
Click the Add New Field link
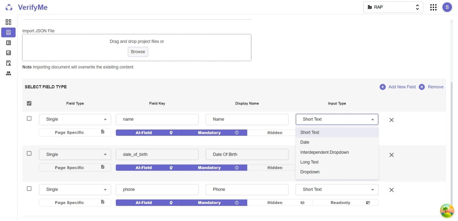tap(402, 87)
